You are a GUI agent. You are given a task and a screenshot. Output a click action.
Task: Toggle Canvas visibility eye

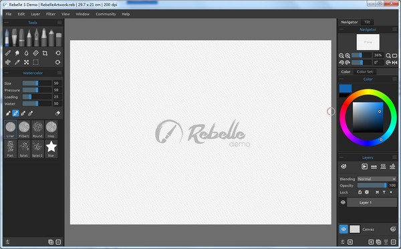[344, 229]
